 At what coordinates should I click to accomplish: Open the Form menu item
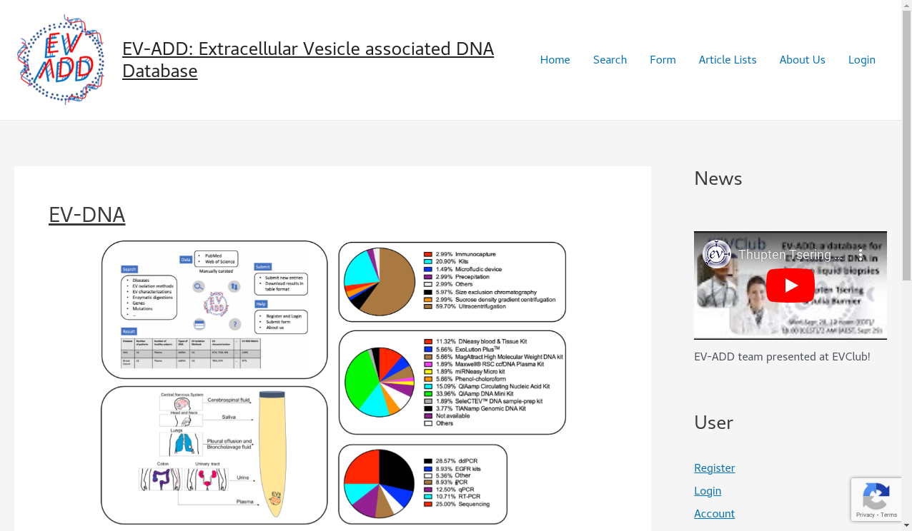[663, 60]
